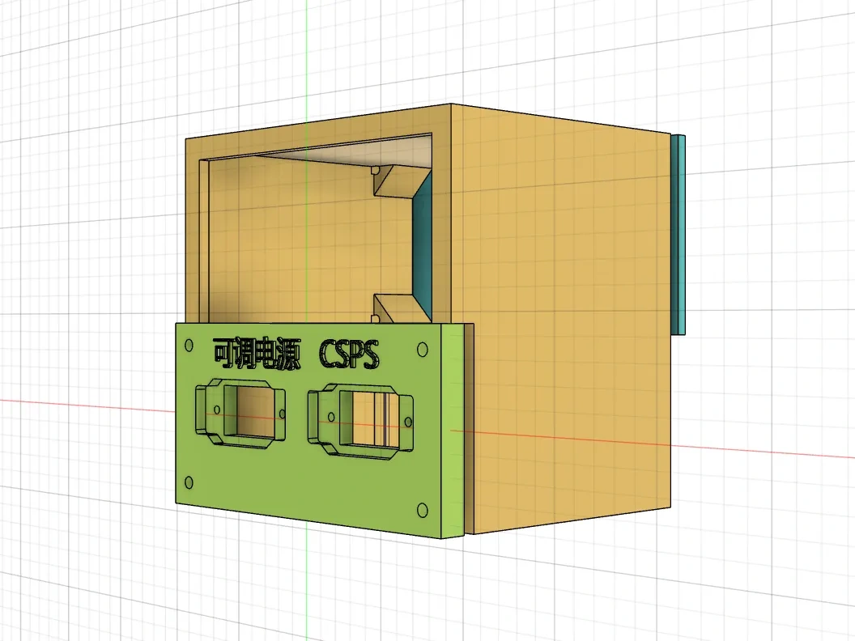The image size is (855, 641).
Task: Pick the lower interior mounting bracket
Action: 394,306
